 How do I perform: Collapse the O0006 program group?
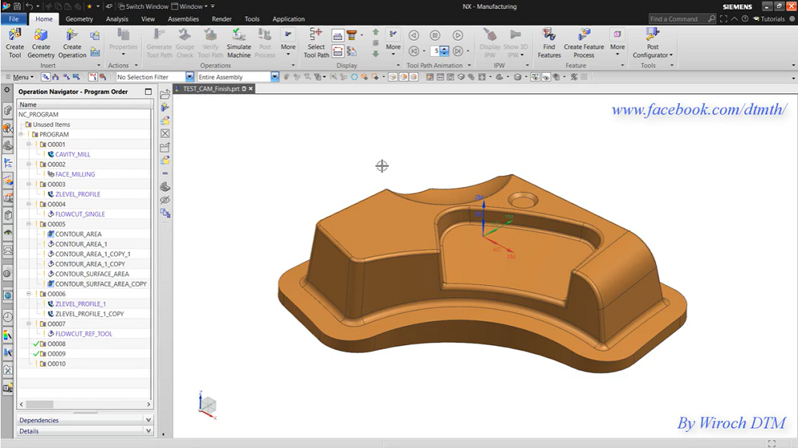point(29,294)
